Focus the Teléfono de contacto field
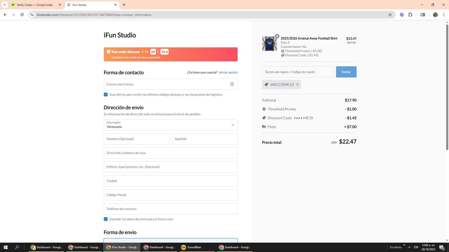This screenshot has height=252, width=449. [x=171, y=209]
